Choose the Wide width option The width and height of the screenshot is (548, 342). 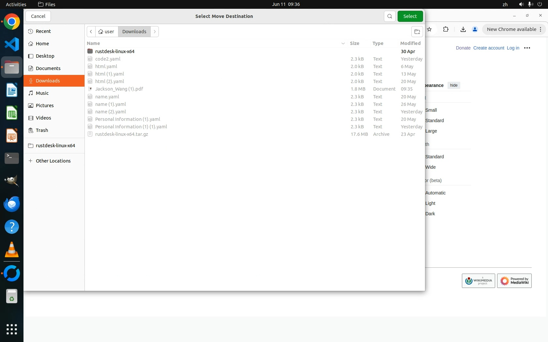[430, 167]
